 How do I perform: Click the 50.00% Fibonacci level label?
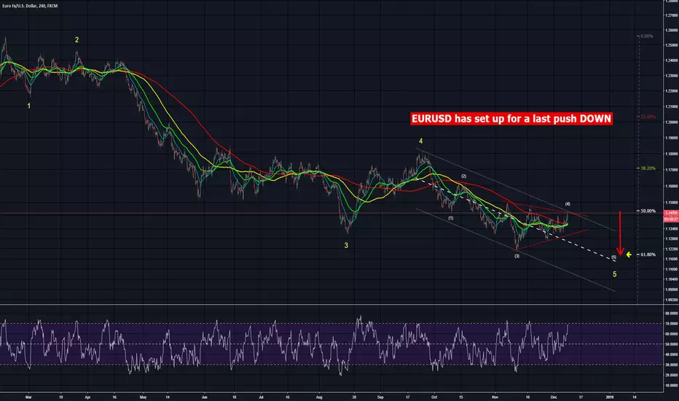click(x=648, y=211)
